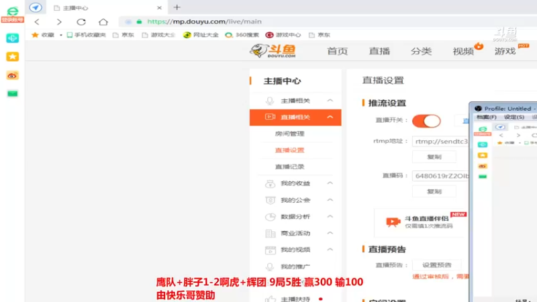The width and height of the screenshot is (537, 302).
Task: Click the blue compass icon beside the tab
Action: 36,7
